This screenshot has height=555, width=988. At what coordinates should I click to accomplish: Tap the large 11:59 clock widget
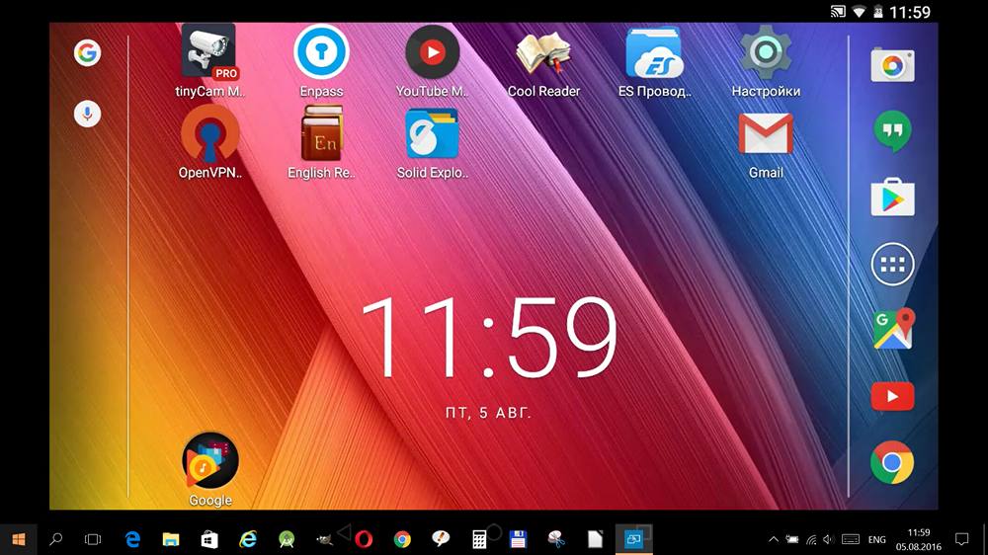(x=489, y=338)
